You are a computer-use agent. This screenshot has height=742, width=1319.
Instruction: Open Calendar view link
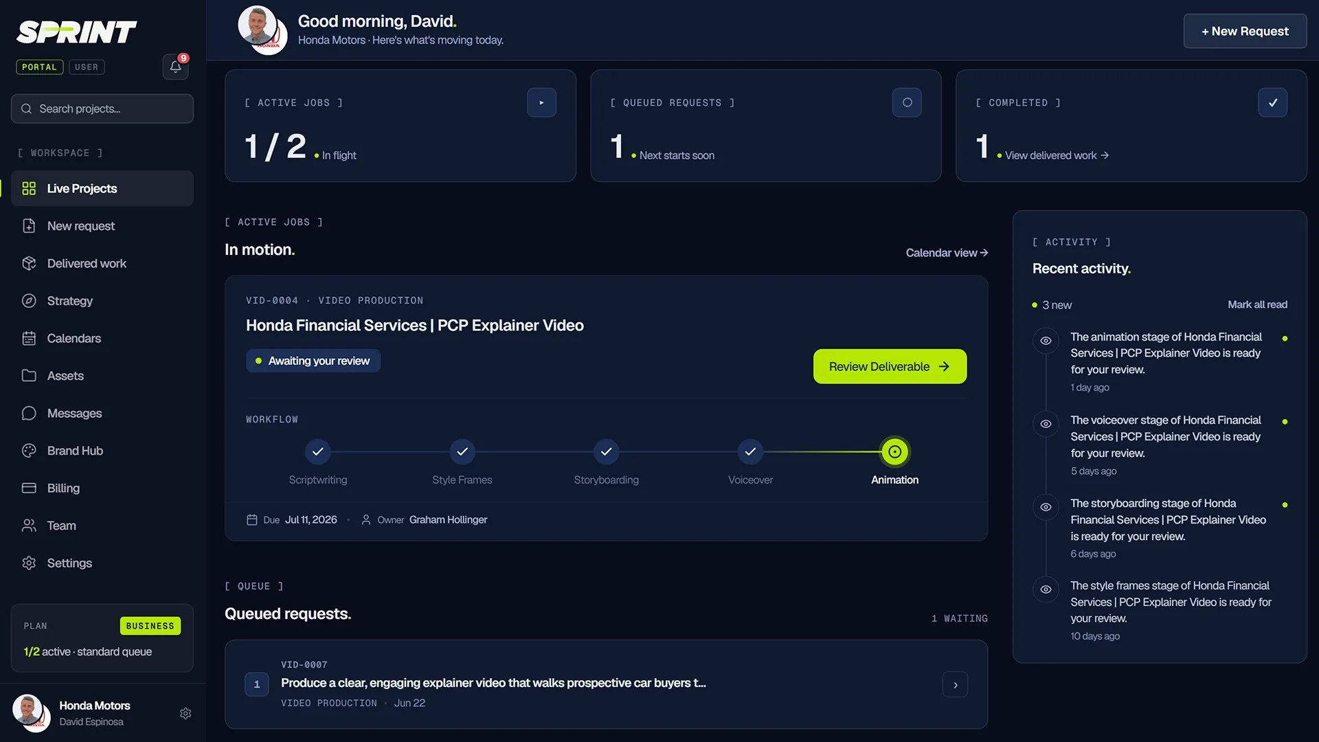pyautogui.click(x=947, y=253)
